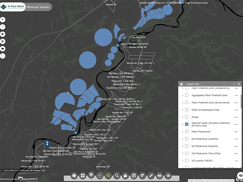Open options menu for Māori Freehold Land (Governance)
The width and height of the screenshot is (243, 182).
tap(236, 103)
